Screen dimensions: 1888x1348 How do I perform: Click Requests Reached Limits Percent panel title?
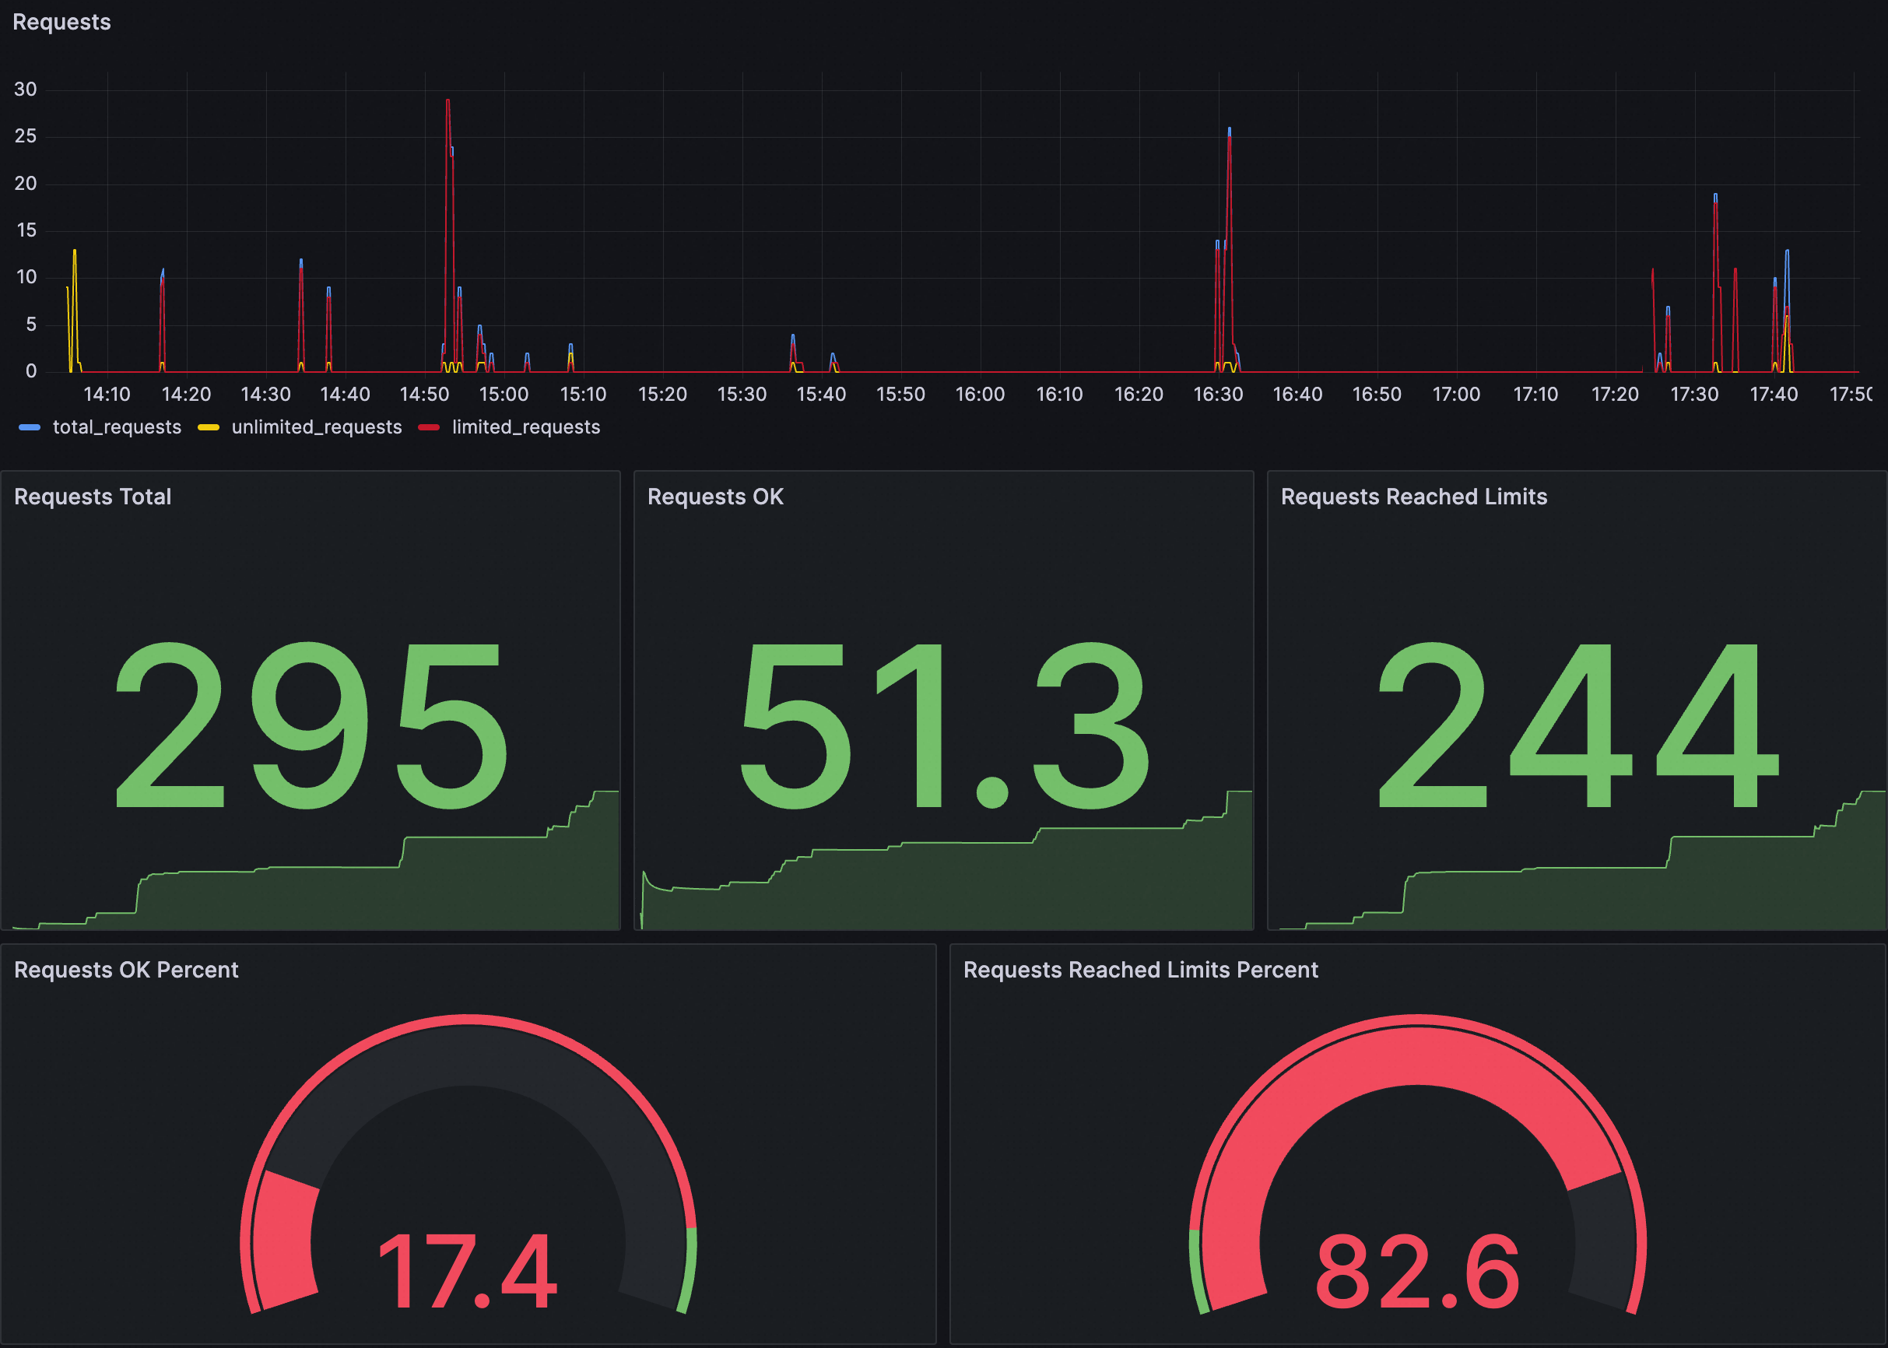1140,971
